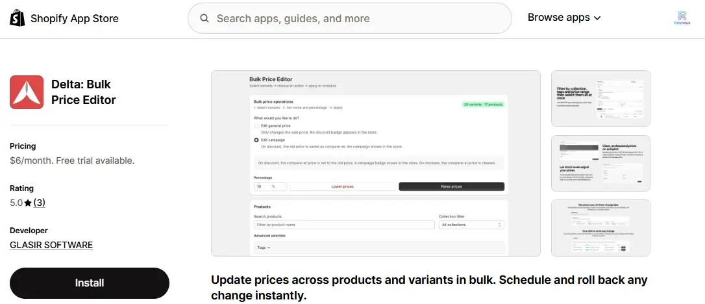Screen dimensions: 705x304
Task: Open the Shopify App Store home link
Action: tap(64, 18)
